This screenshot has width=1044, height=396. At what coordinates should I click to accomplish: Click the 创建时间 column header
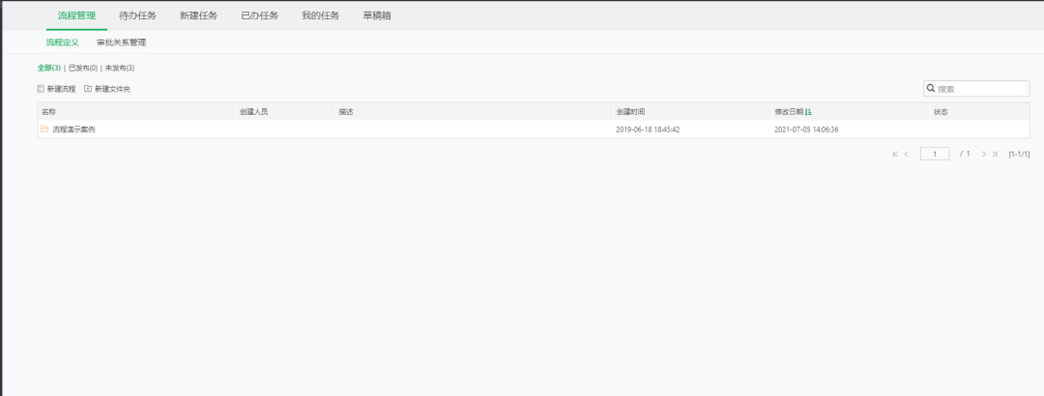(x=691, y=112)
